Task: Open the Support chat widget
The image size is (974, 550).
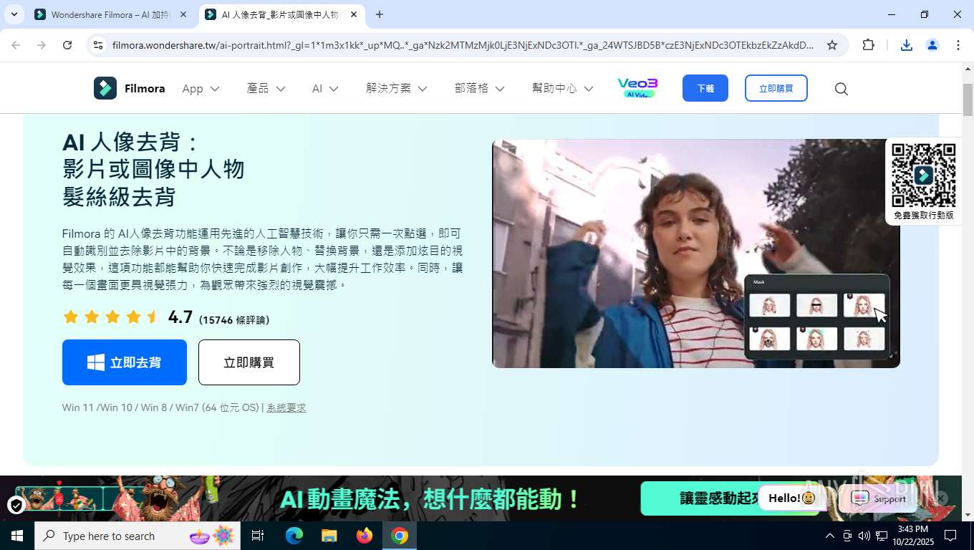Action: [879, 498]
